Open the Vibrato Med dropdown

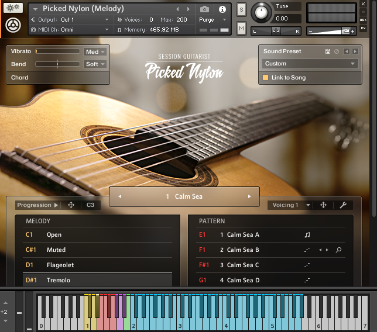point(95,51)
